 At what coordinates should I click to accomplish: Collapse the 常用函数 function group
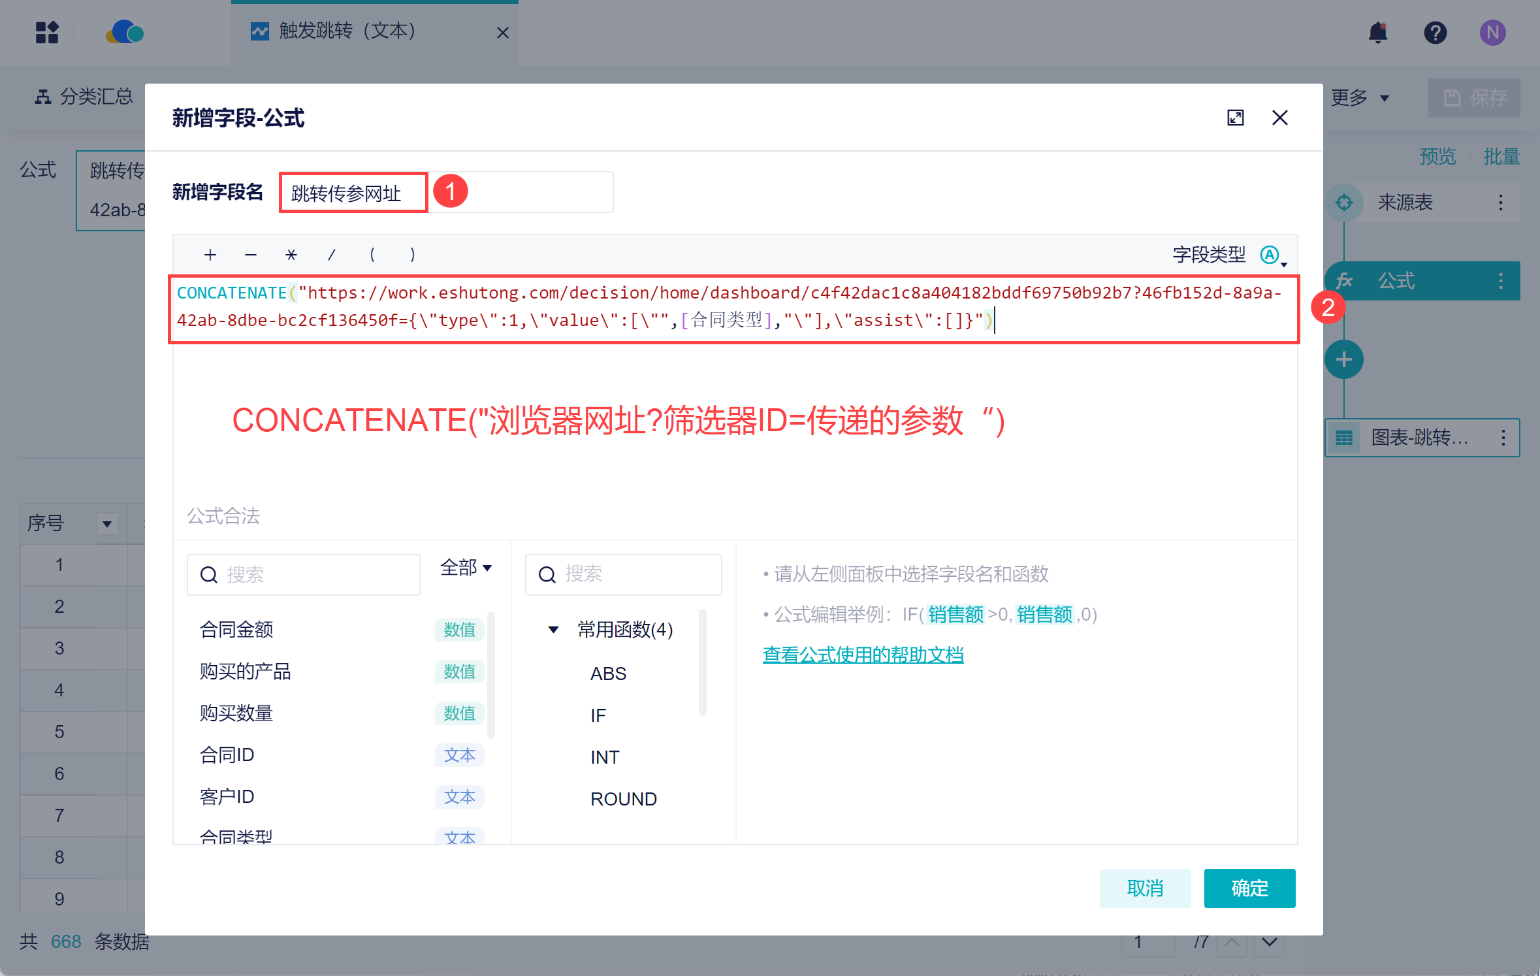coord(553,630)
